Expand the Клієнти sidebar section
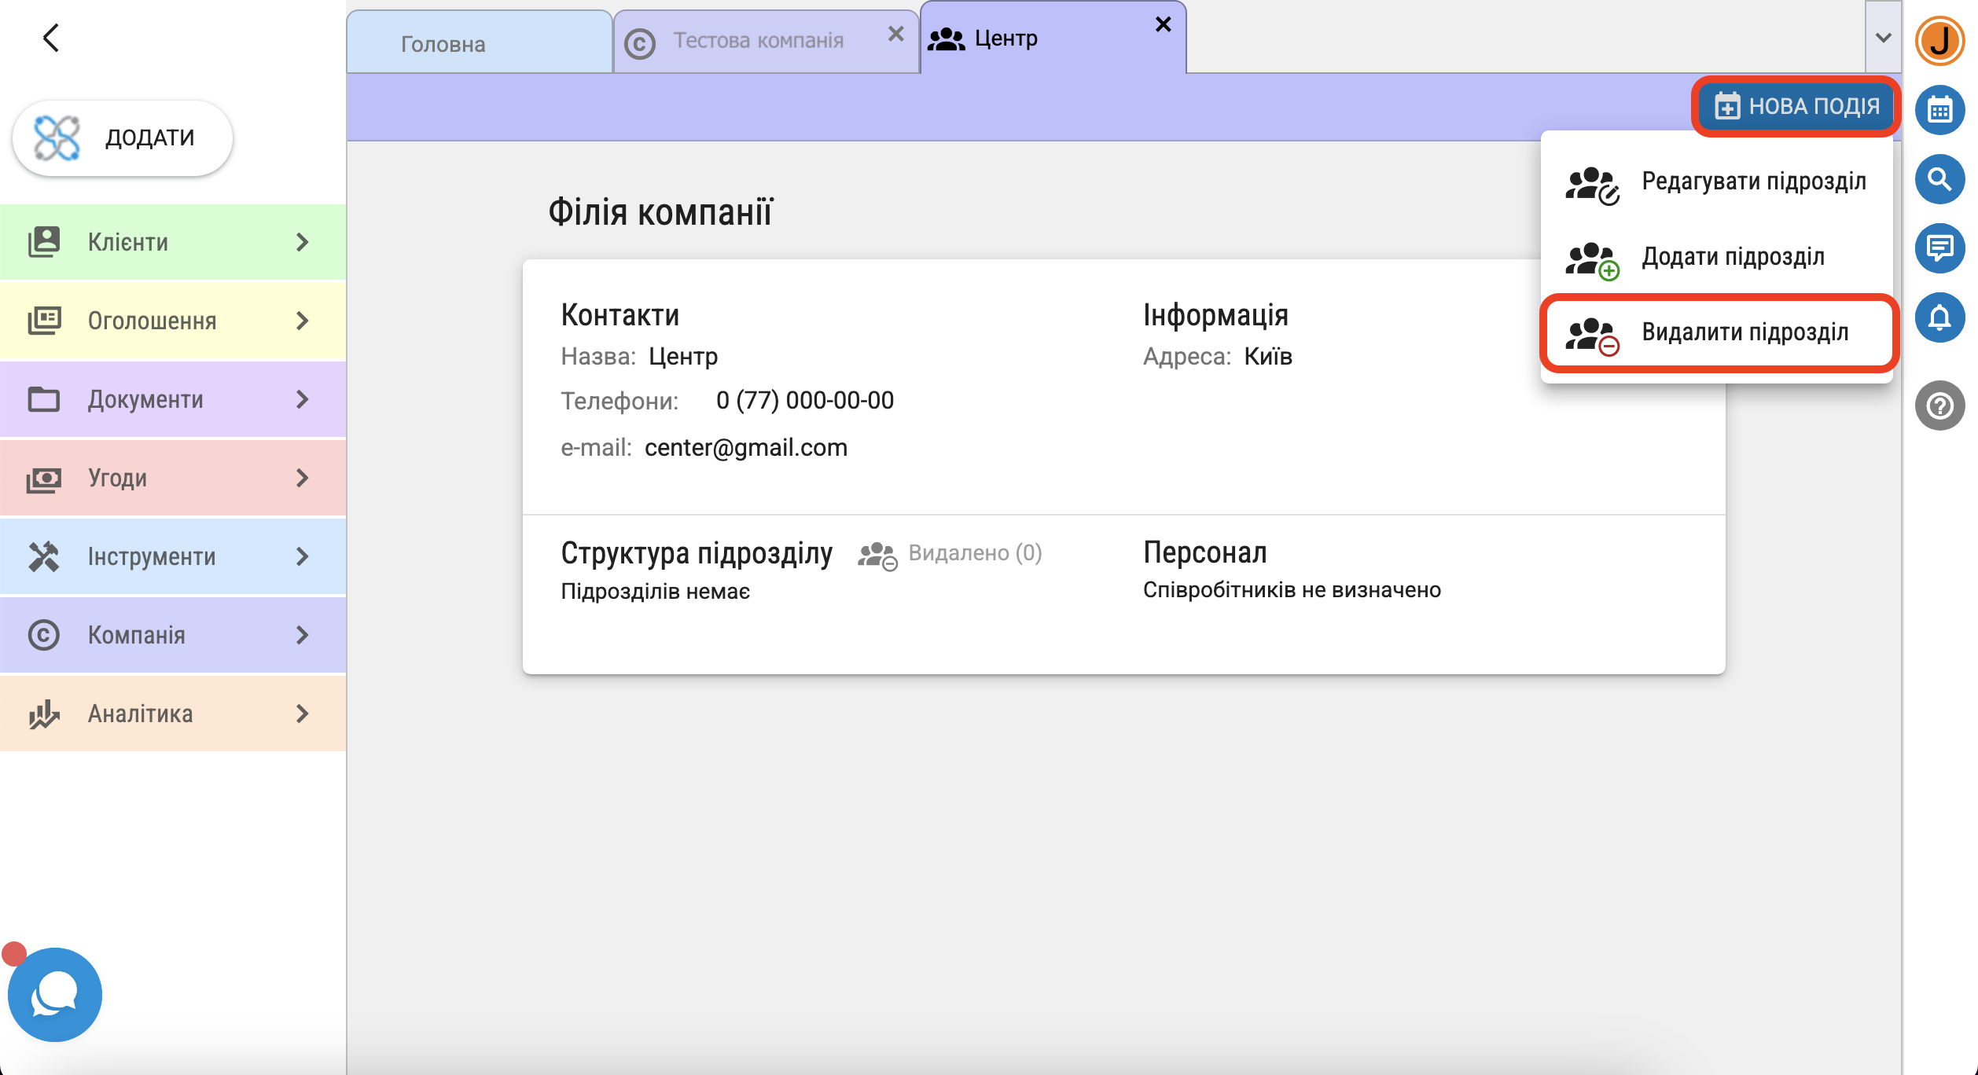This screenshot has width=1978, height=1075. click(173, 242)
